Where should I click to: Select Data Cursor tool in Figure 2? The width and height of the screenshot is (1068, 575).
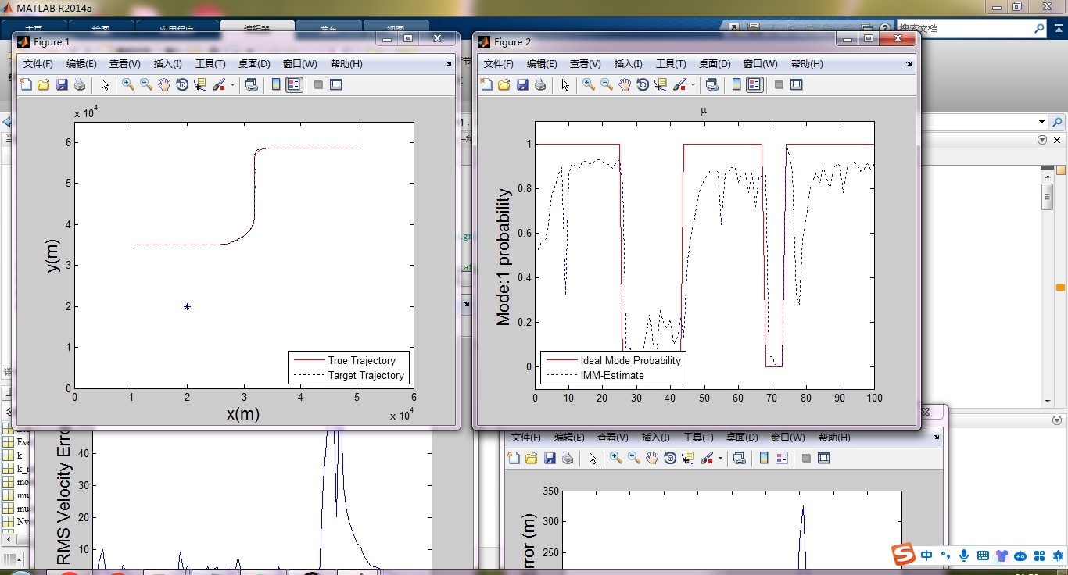pyautogui.click(x=661, y=84)
